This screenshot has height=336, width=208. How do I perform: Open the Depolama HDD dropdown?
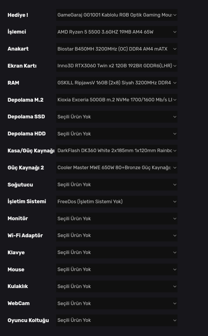pyautogui.click(x=117, y=134)
